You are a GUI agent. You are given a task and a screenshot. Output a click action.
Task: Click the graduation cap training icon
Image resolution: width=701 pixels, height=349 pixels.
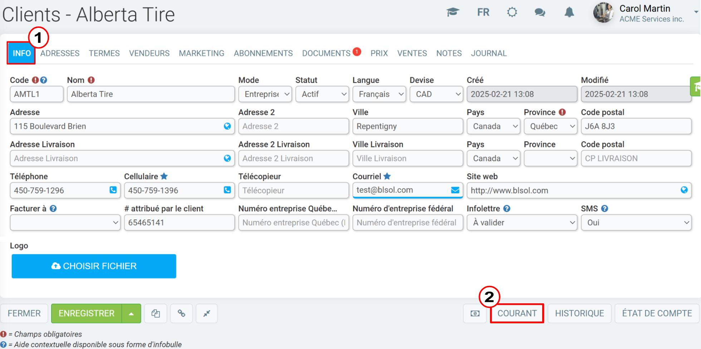tap(452, 12)
